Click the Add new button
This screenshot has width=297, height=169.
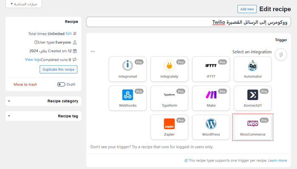coord(247,9)
